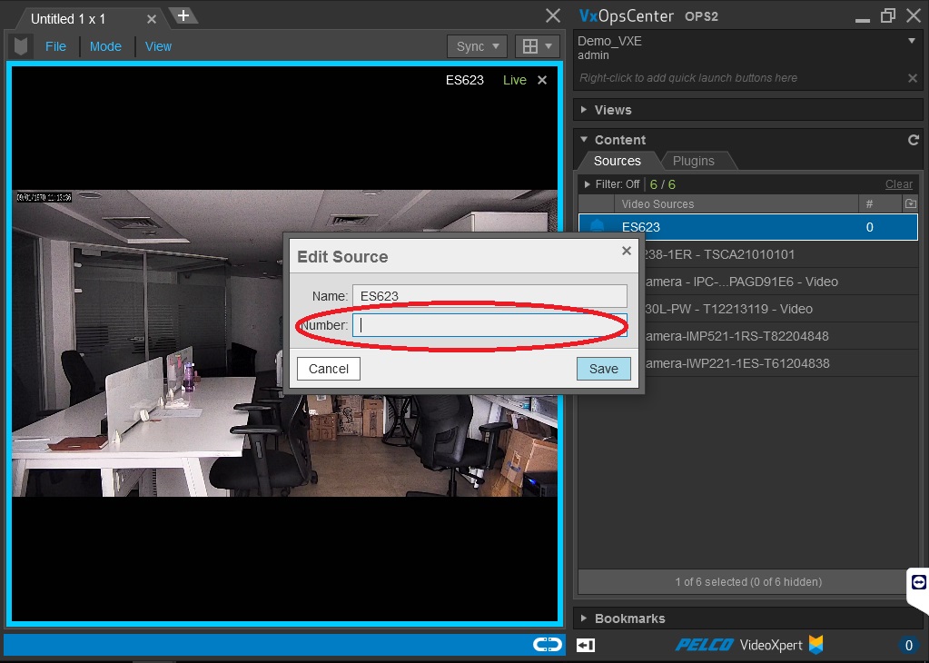Open the TeamViewer side panel tab

point(918,581)
